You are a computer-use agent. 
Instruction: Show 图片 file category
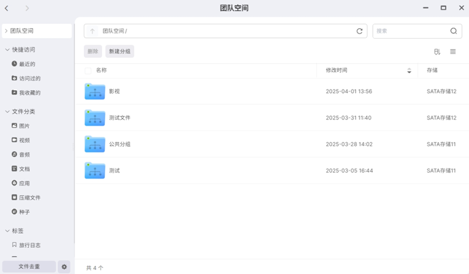click(x=21, y=126)
